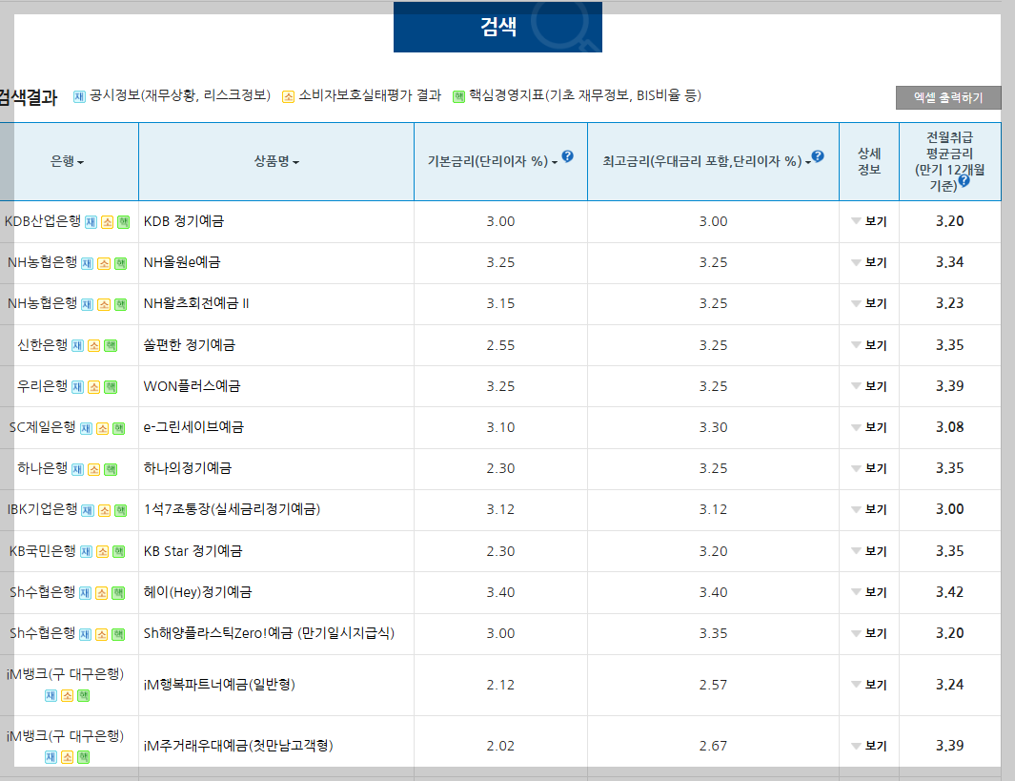Click the 엑셀 출력하기 export button
Screen dimensions: 1015x781
(x=948, y=98)
